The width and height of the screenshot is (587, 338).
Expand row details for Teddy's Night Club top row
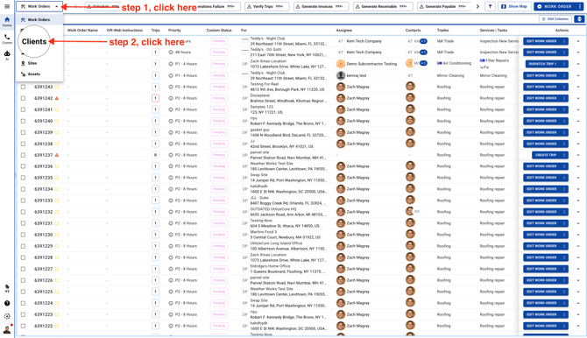[x=578, y=41]
